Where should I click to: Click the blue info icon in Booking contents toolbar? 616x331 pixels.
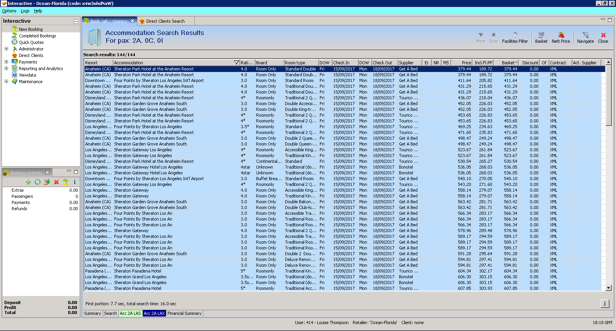75,182
